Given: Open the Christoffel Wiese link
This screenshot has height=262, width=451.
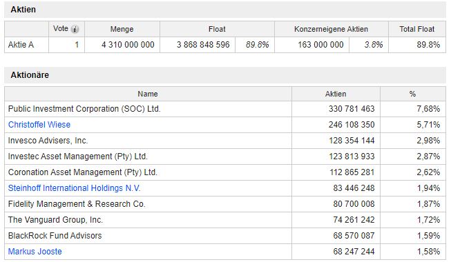Looking at the screenshot, I should (x=39, y=125).
